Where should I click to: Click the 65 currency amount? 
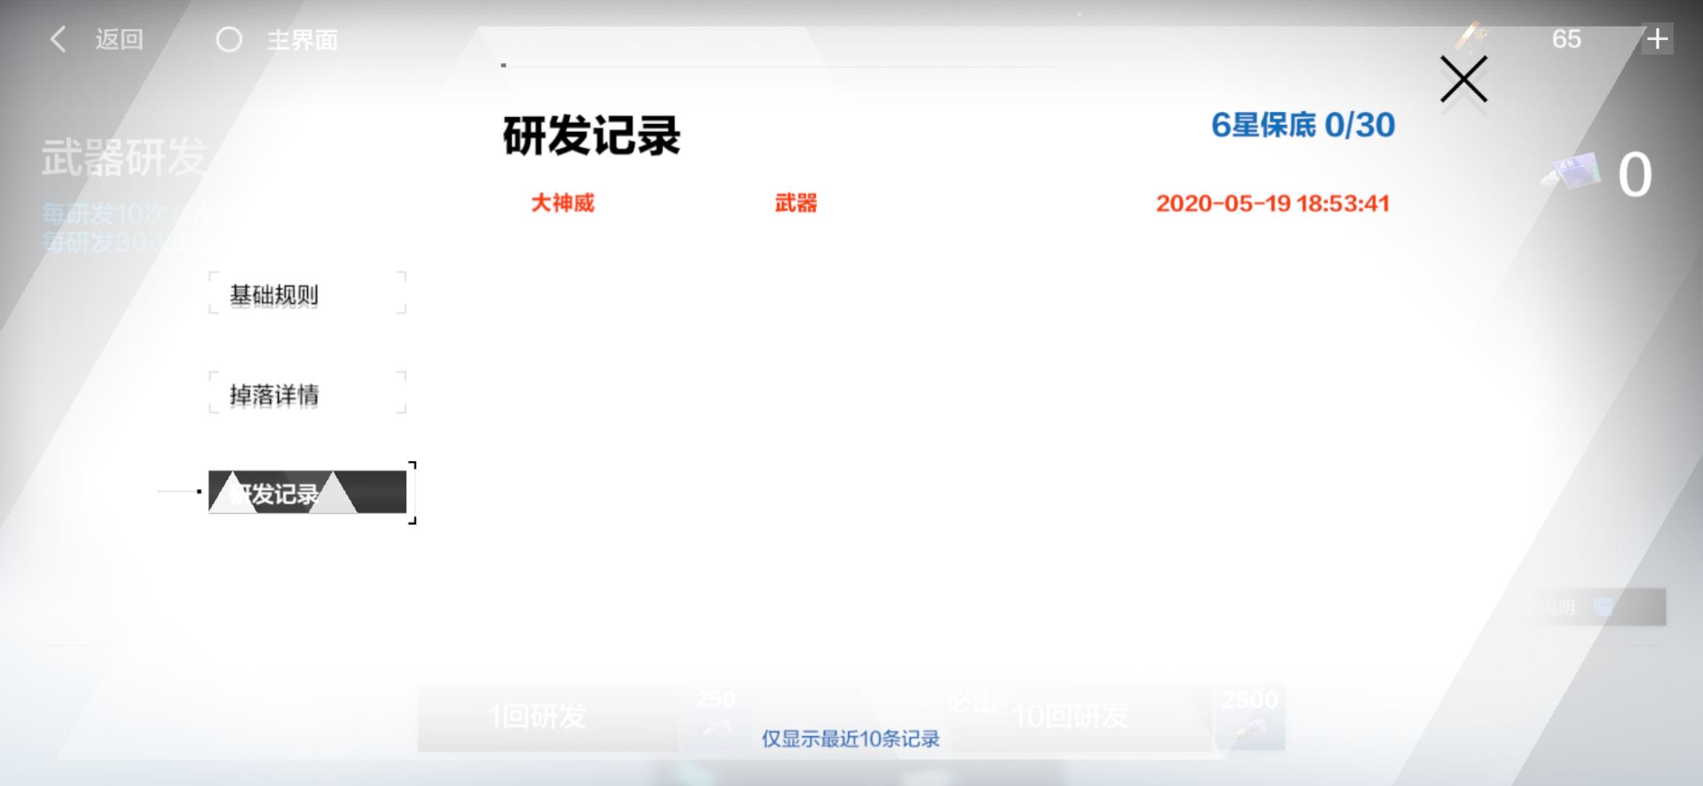pyautogui.click(x=1566, y=39)
